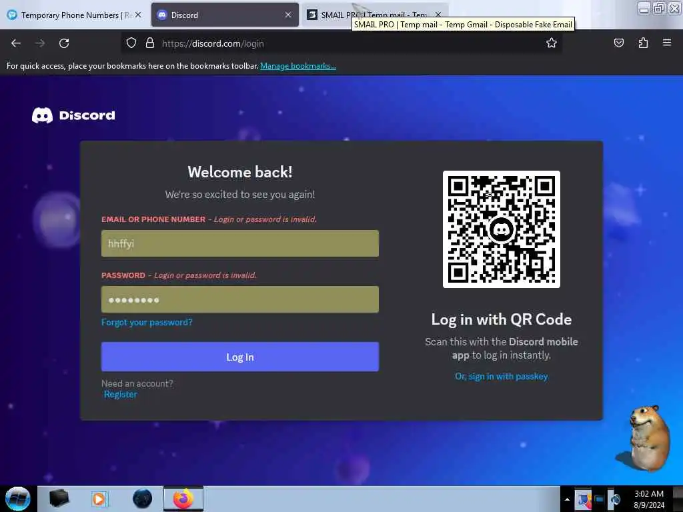Click the Discord logo on the page

73,115
